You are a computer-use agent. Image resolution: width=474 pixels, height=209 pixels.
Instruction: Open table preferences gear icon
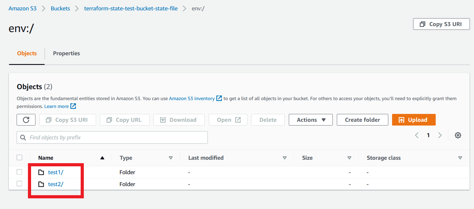[458, 135]
